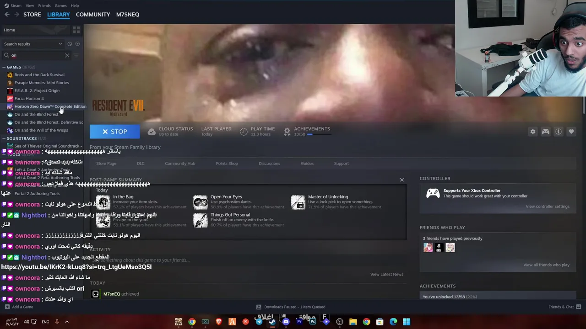Open the Friends menu
Viewport: 586px width, 329px height.
click(x=44, y=5)
